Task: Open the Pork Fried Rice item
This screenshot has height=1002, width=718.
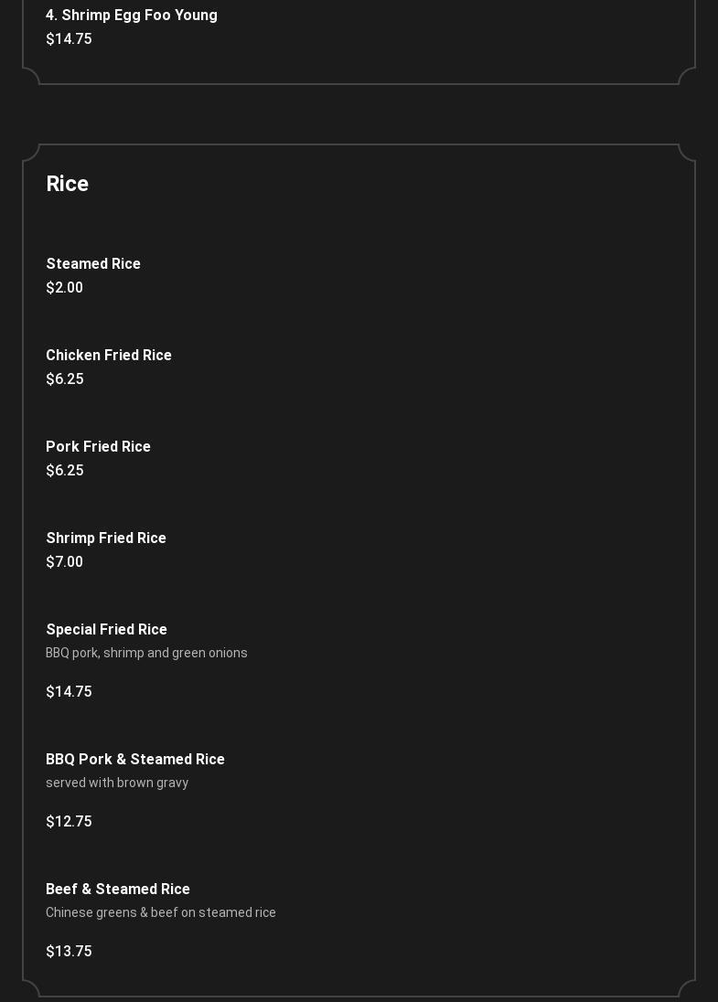Action: [x=98, y=447]
